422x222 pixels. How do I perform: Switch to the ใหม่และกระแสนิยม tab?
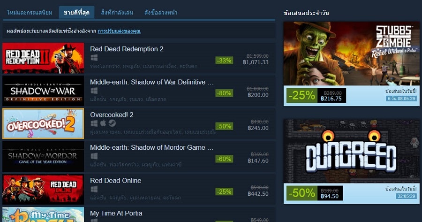click(30, 12)
